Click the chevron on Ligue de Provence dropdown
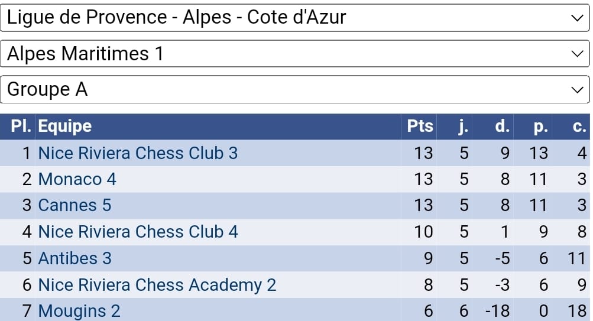This screenshot has width=593, height=321. click(577, 18)
